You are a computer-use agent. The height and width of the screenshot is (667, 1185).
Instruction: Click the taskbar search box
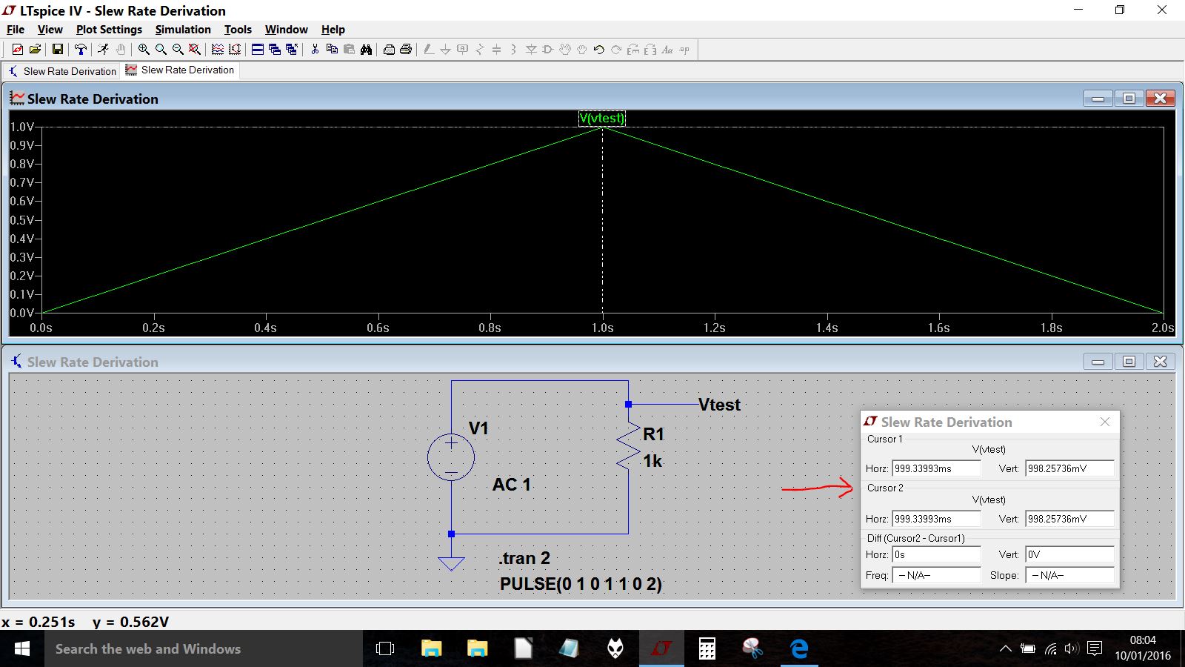pos(204,649)
